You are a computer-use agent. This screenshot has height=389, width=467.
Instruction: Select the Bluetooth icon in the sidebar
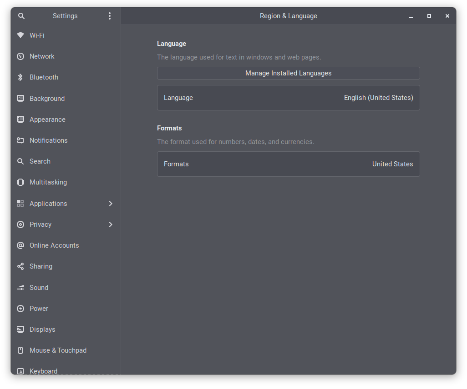(x=20, y=77)
